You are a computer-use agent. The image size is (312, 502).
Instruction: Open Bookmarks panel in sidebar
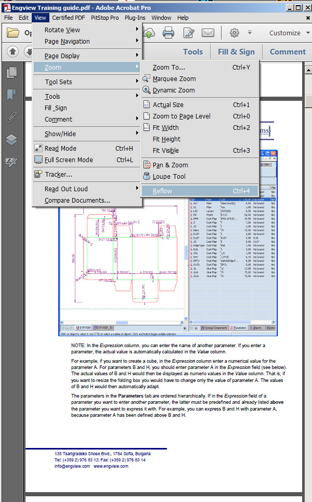(11, 95)
